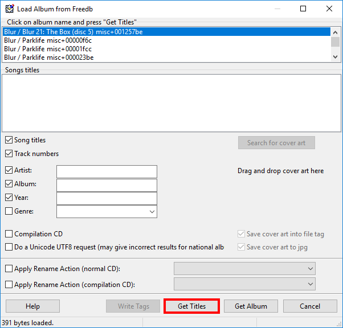
Task: Close the Load Album from Freedb window
Action: [x=329, y=9]
